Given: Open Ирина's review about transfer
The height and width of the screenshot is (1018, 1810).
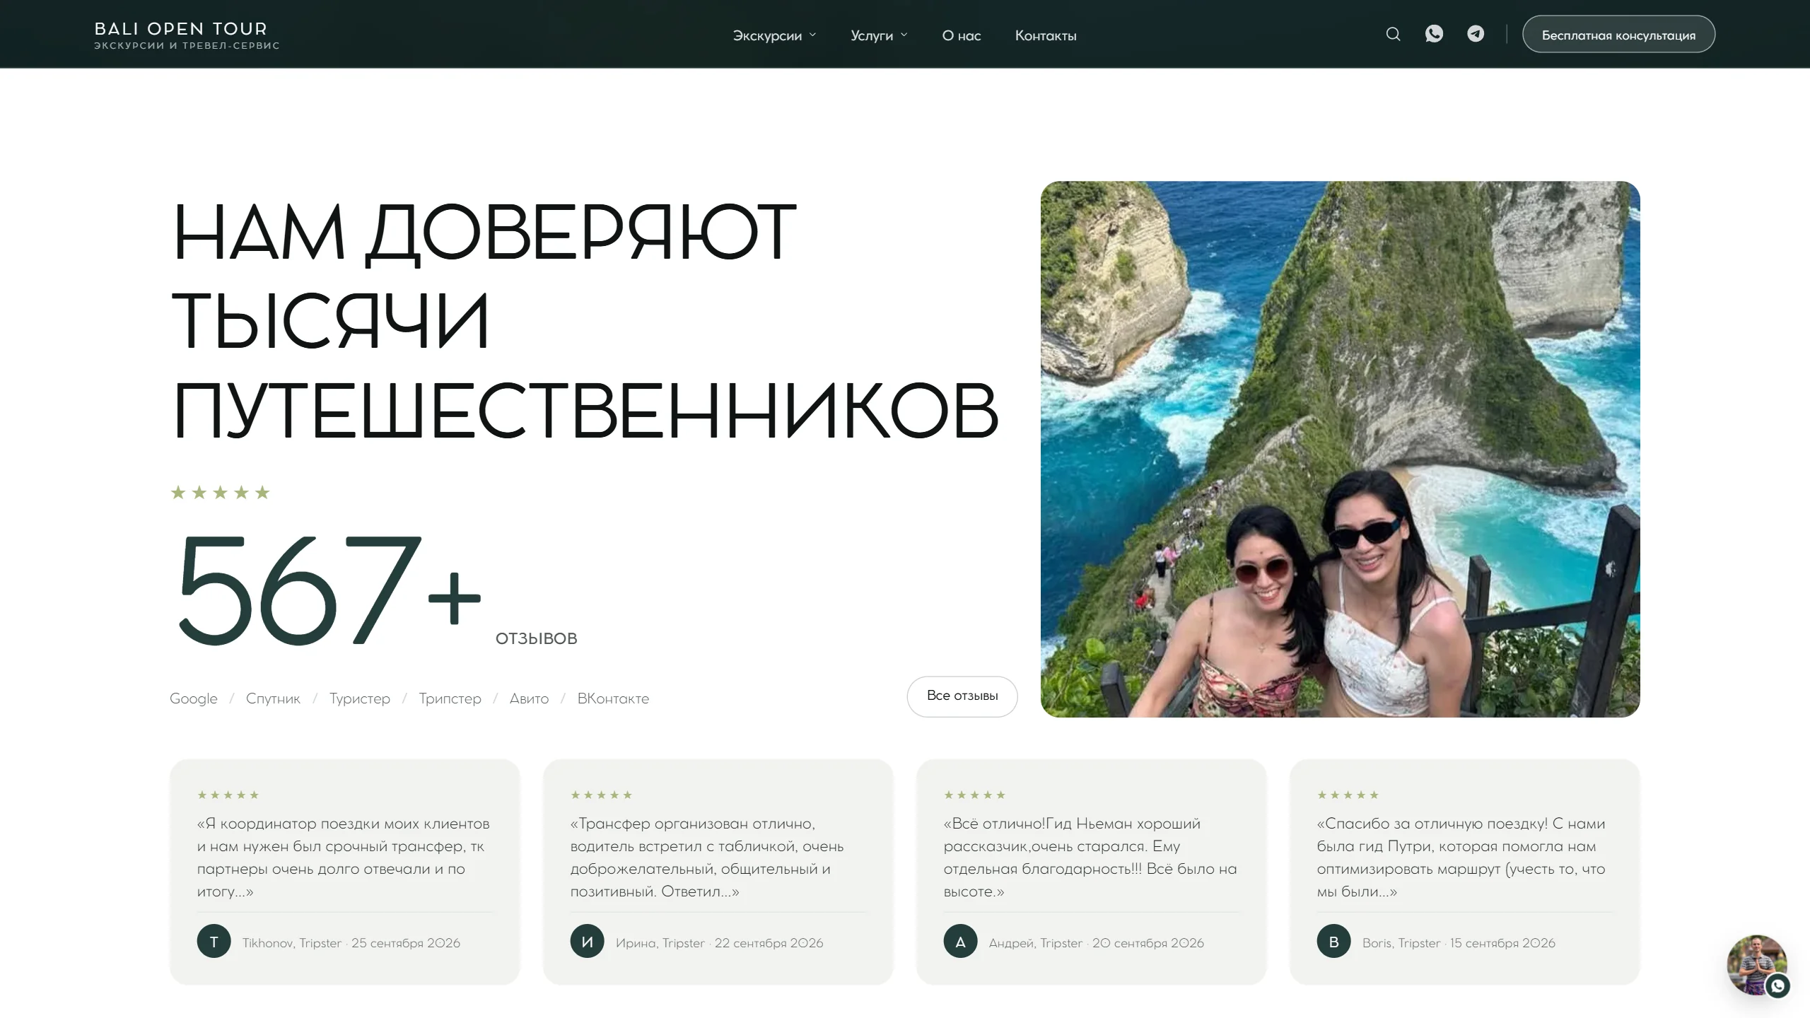Looking at the screenshot, I should tap(707, 857).
